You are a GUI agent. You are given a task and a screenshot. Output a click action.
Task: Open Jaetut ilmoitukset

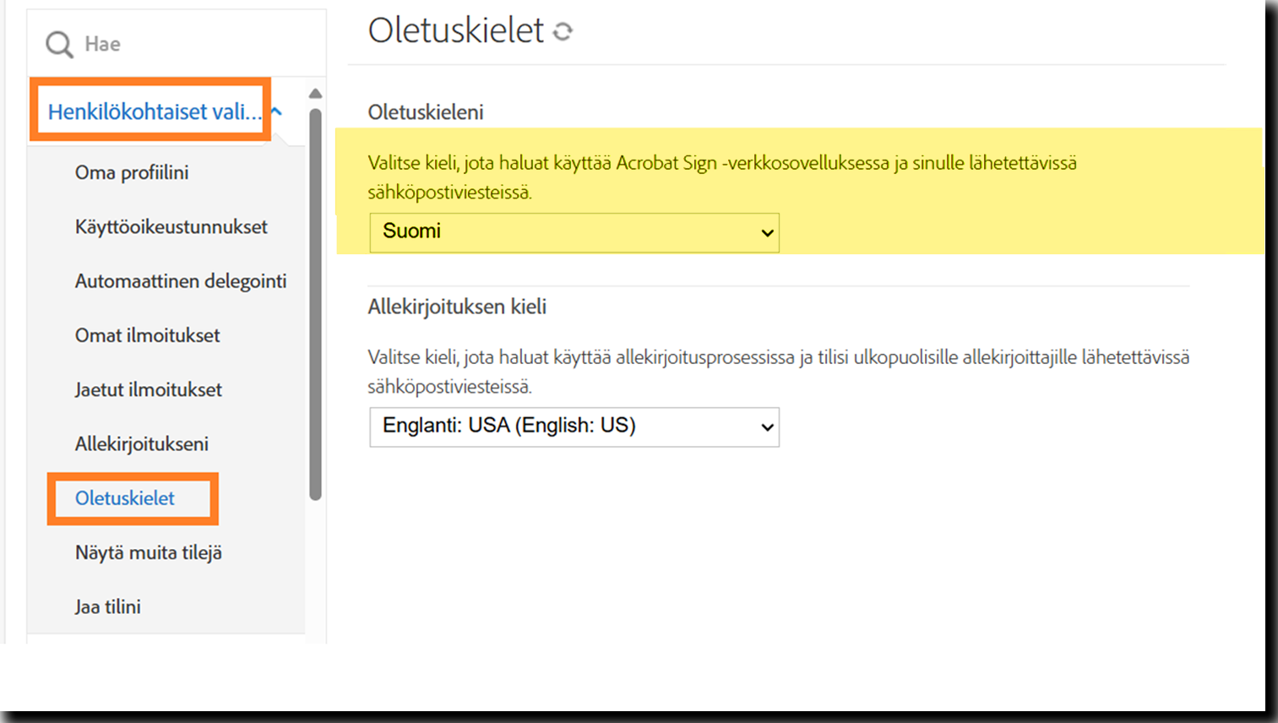point(149,389)
